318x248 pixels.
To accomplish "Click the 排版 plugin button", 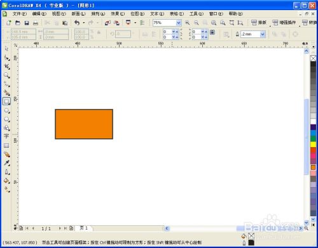I will pyautogui.click(x=259, y=22).
